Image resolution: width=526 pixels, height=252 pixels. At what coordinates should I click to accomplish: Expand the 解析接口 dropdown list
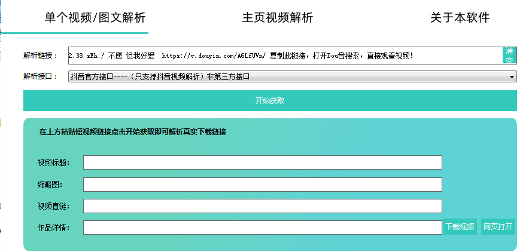tap(292, 76)
